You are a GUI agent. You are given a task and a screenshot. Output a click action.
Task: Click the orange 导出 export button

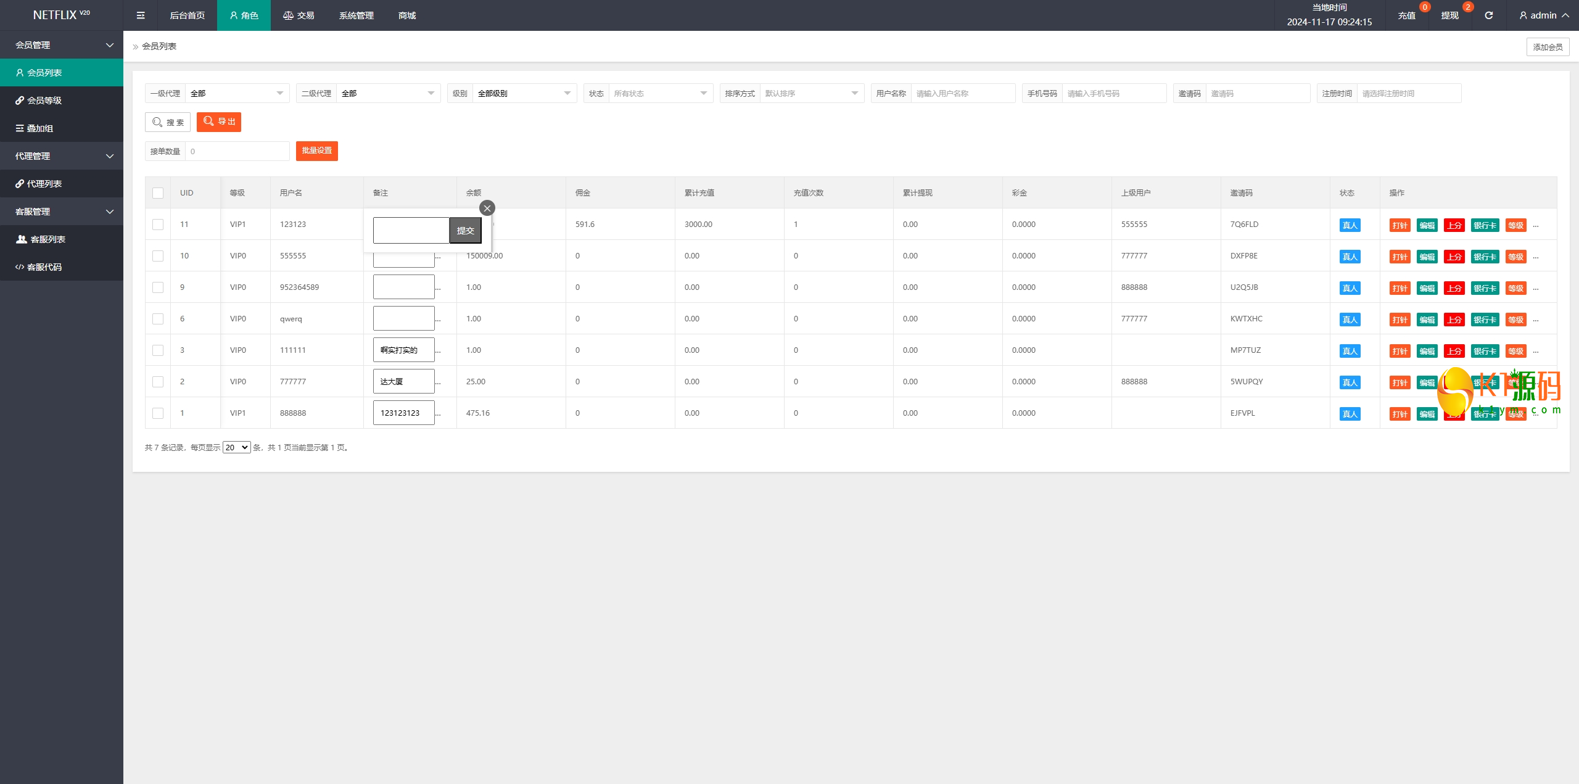tap(219, 122)
